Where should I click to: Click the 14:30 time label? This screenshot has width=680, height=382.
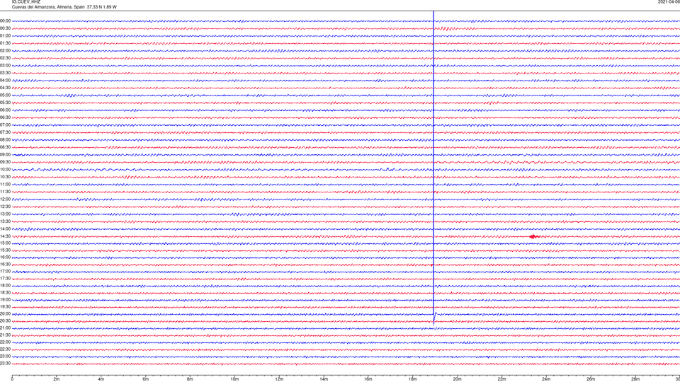tap(5, 236)
